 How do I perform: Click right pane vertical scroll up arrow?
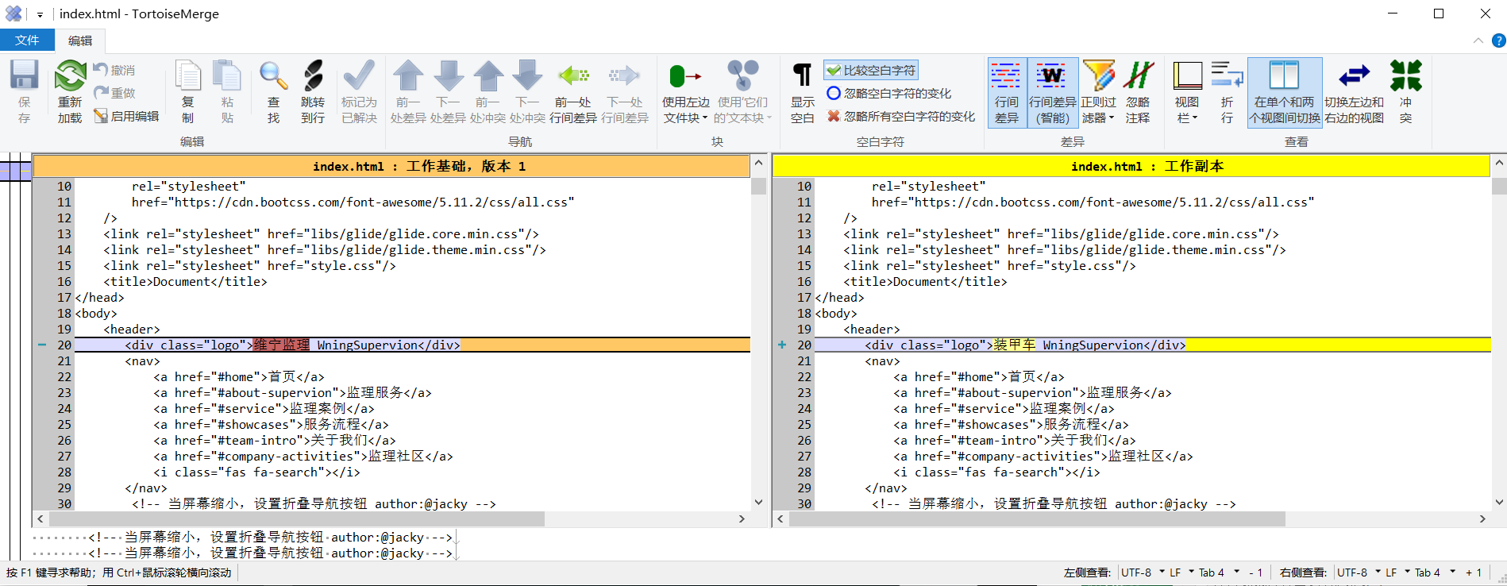coord(1499,163)
